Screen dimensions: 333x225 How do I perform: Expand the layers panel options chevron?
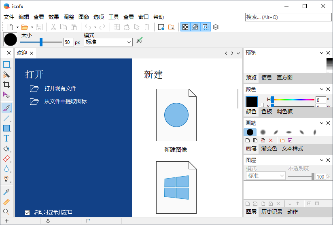(x=322, y=160)
